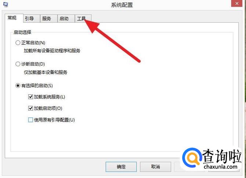Click the 加载所有设备驱动程序和服务 description text
The image size is (246, 178).
[x=52, y=51]
